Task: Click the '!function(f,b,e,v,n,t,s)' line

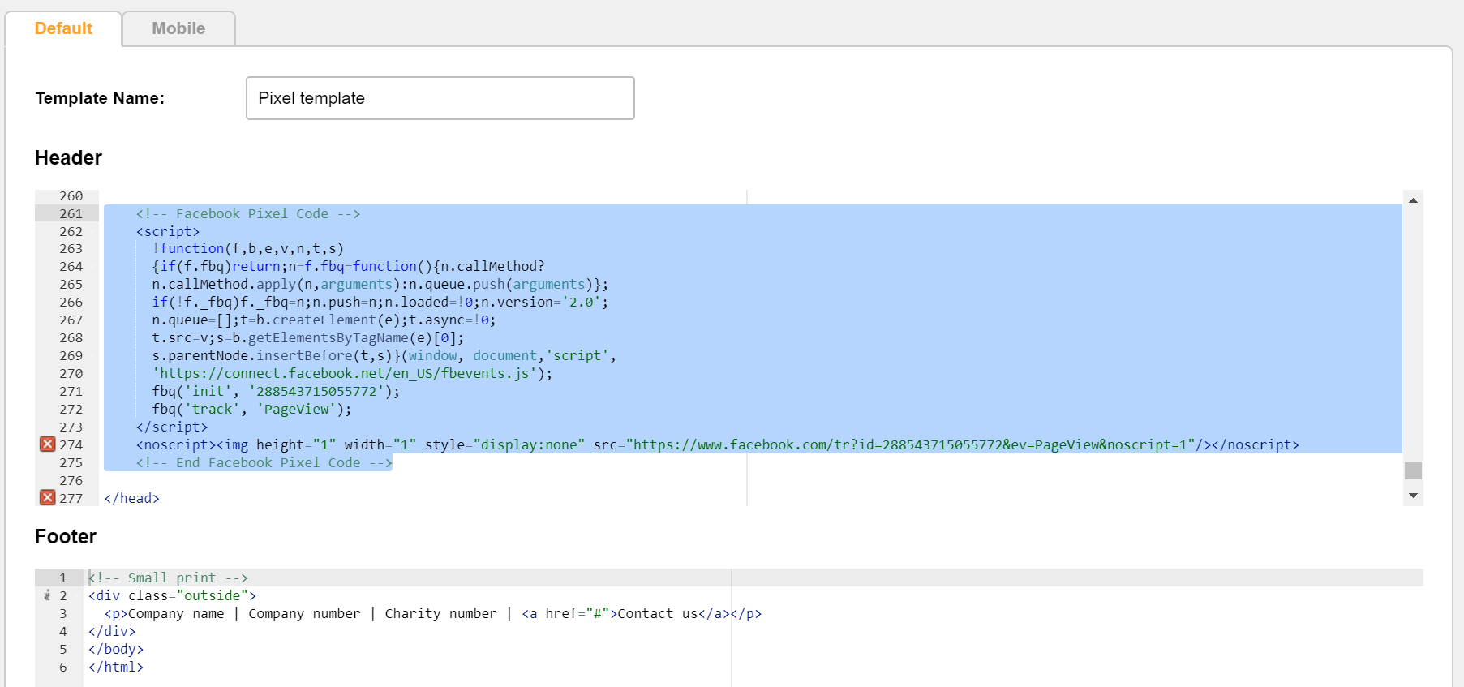Action: coord(248,249)
